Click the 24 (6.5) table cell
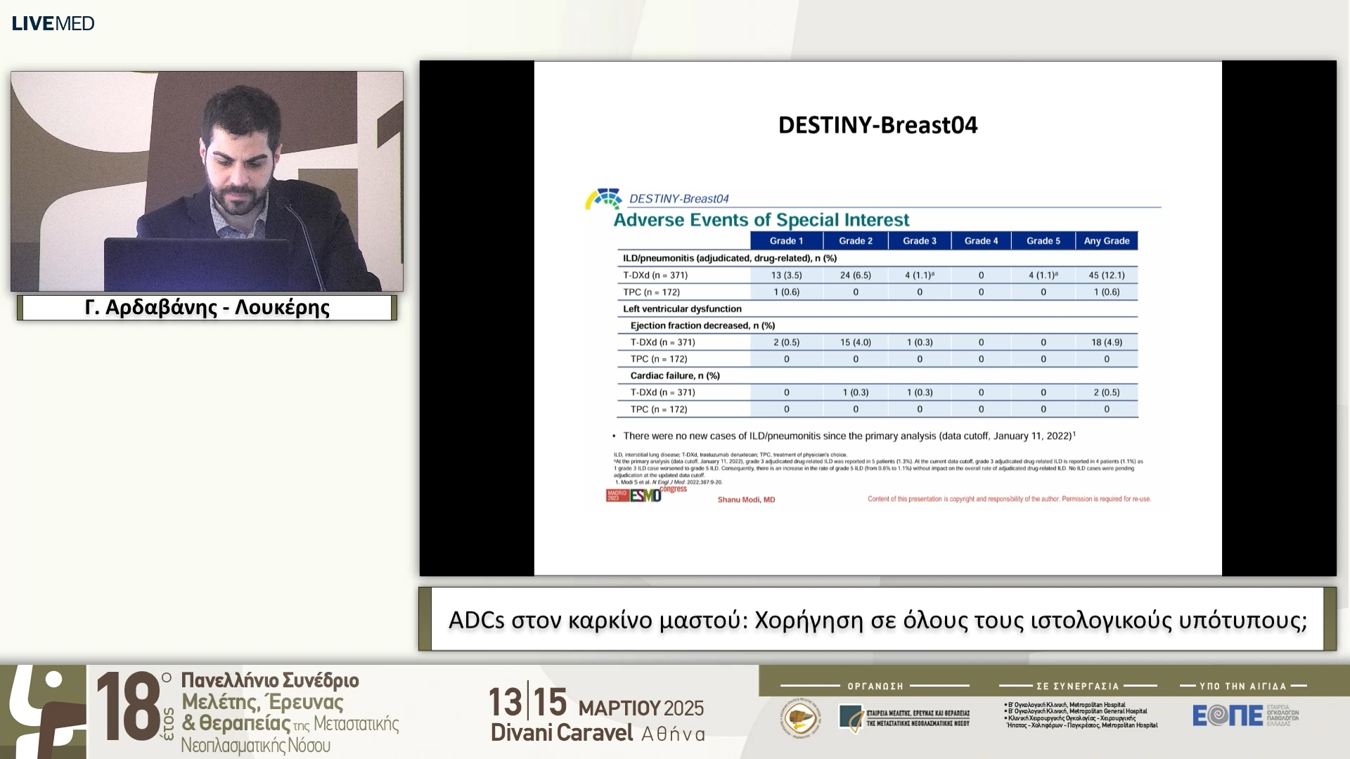The height and width of the screenshot is (759, 1350). [856, 275]
